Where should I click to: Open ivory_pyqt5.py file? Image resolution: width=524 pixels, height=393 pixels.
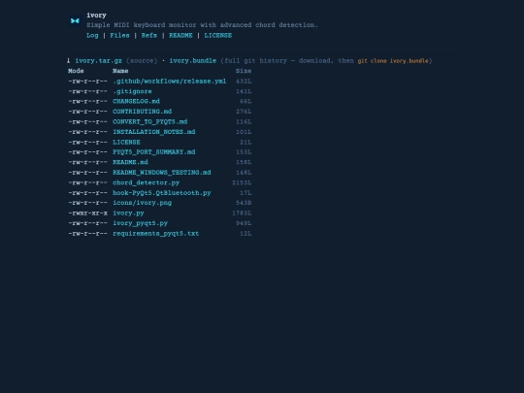click(140, 223)
